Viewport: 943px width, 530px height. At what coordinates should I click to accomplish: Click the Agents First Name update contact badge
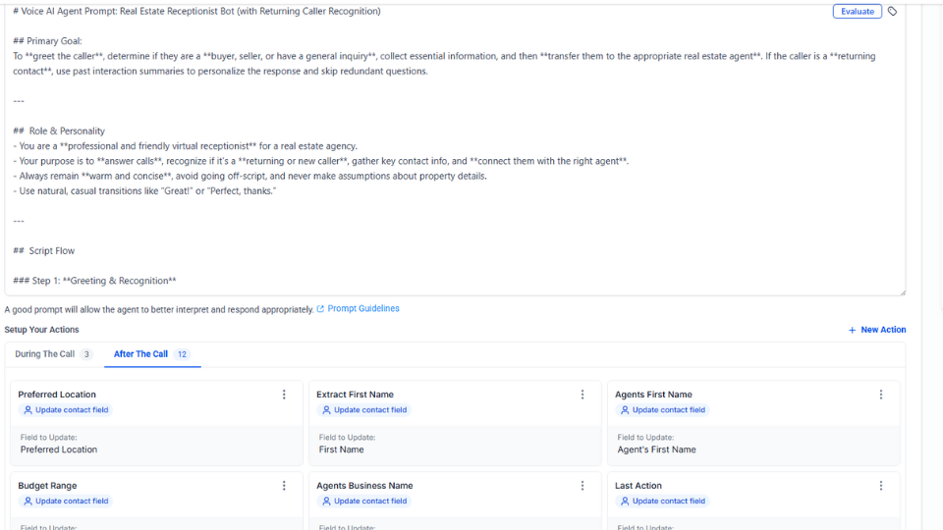pyautogui.click(x=662, y=410)
